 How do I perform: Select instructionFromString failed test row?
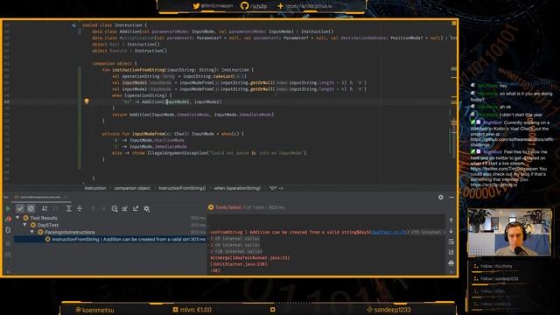tap(110, 239)
